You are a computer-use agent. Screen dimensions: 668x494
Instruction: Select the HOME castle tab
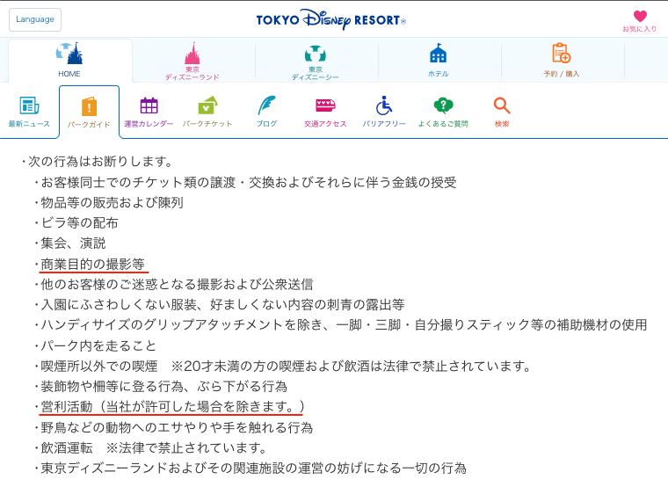[x=69, y=59]
